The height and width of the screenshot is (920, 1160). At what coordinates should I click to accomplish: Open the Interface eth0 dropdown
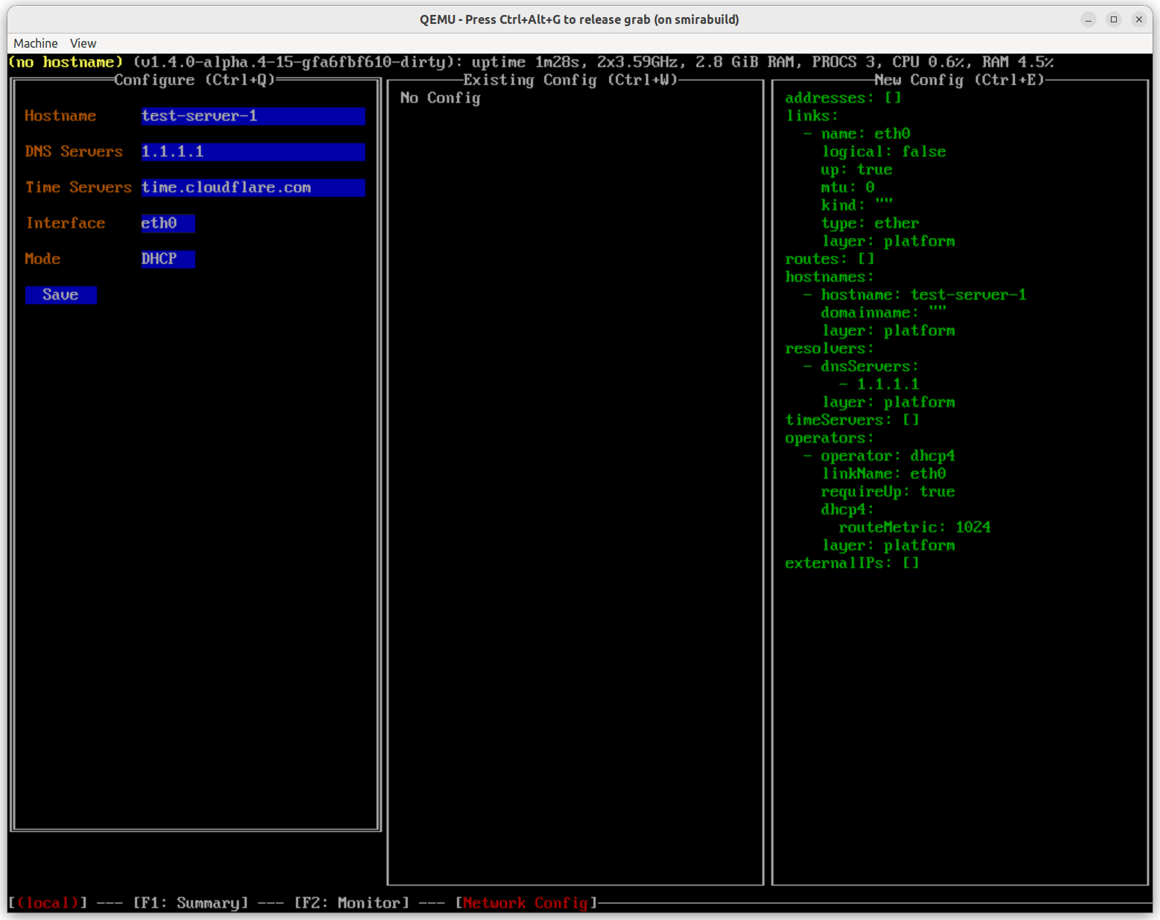[168, 223]
